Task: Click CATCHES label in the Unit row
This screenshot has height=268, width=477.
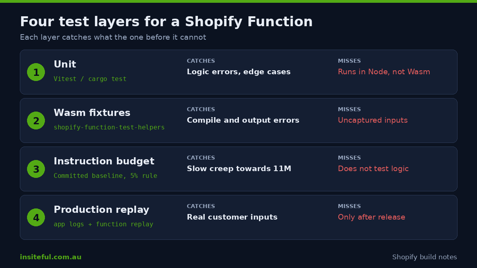Action: point(201,61)
